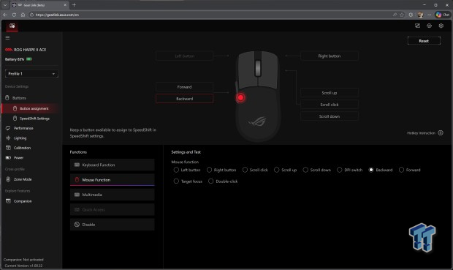
Task: Click the device icon in top bar
Action: click(12, 26)
